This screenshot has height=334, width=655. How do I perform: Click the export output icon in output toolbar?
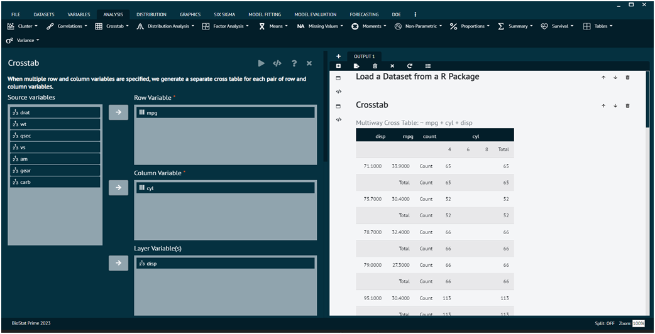[356, 66]
